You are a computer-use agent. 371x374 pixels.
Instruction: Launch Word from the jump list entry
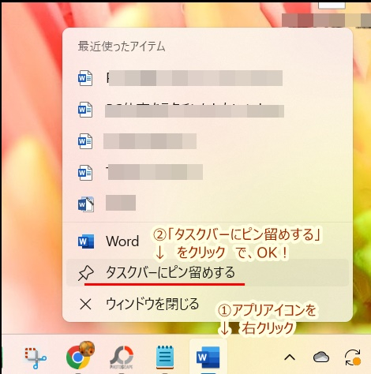[x=208, y=241]
